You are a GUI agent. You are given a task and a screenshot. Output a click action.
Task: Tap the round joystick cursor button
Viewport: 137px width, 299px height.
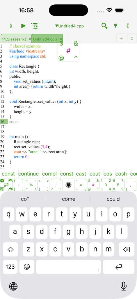coord(68,185)
